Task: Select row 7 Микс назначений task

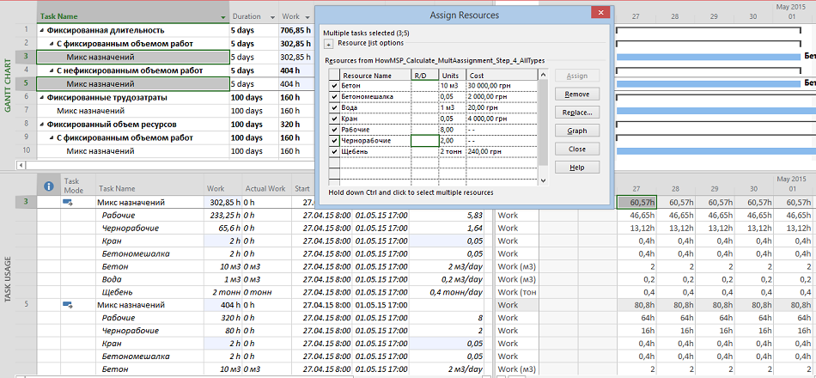Action: click(x=132, y=111)
